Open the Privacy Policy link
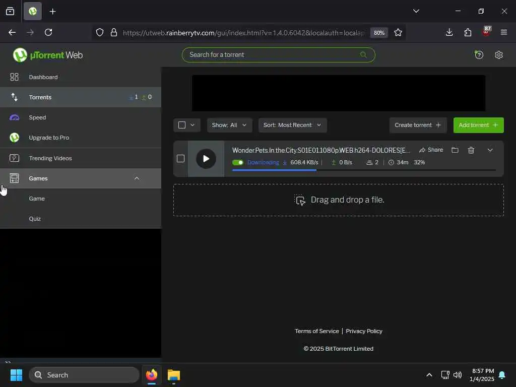The height and width of the screenshot is (387, 516). (x=364, y=331)
